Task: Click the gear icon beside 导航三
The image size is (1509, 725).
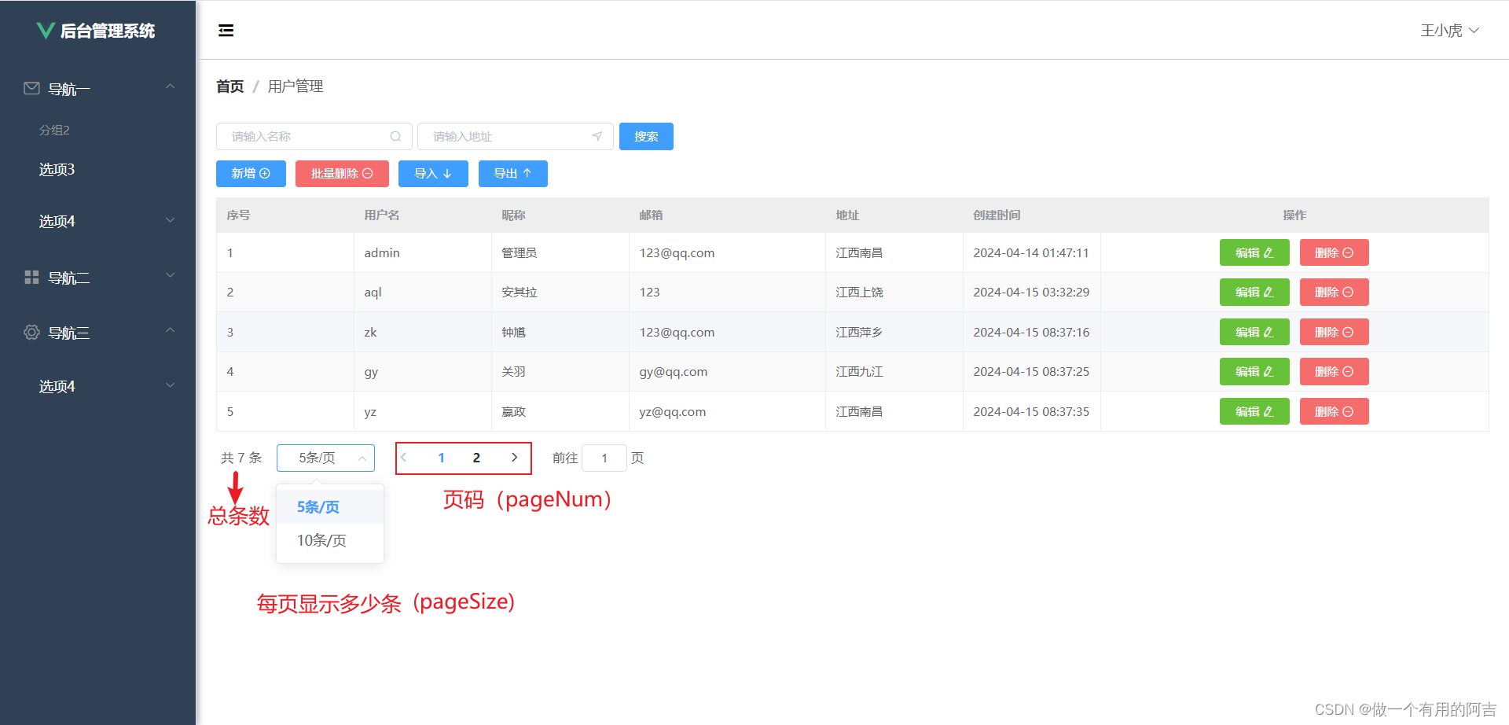Action: tap(31, 332)
